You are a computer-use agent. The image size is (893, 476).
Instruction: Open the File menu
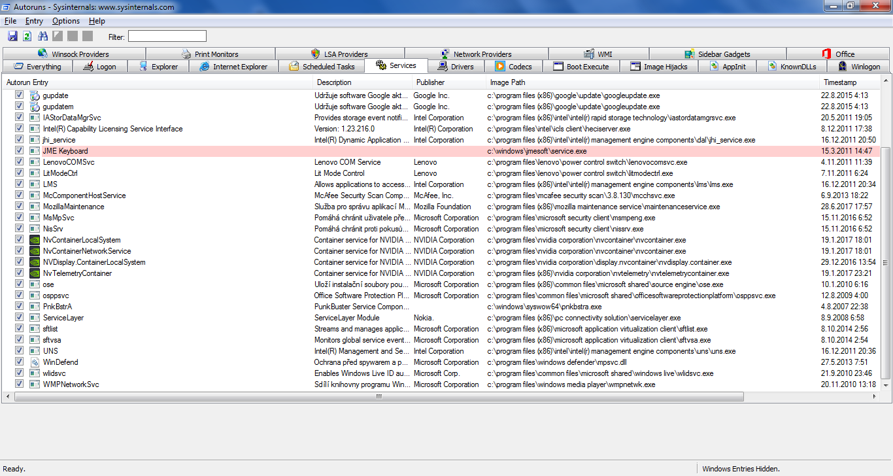point(10,21)
